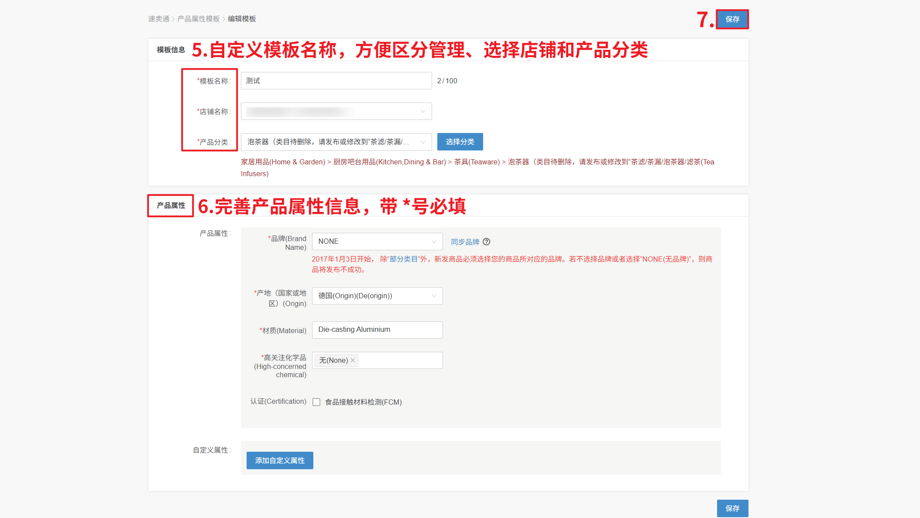The height and width of the screenshot is (518, 920).
Task: Click chevron arrow of 产品分类 dropdown
Action: (x=422, y=142)
